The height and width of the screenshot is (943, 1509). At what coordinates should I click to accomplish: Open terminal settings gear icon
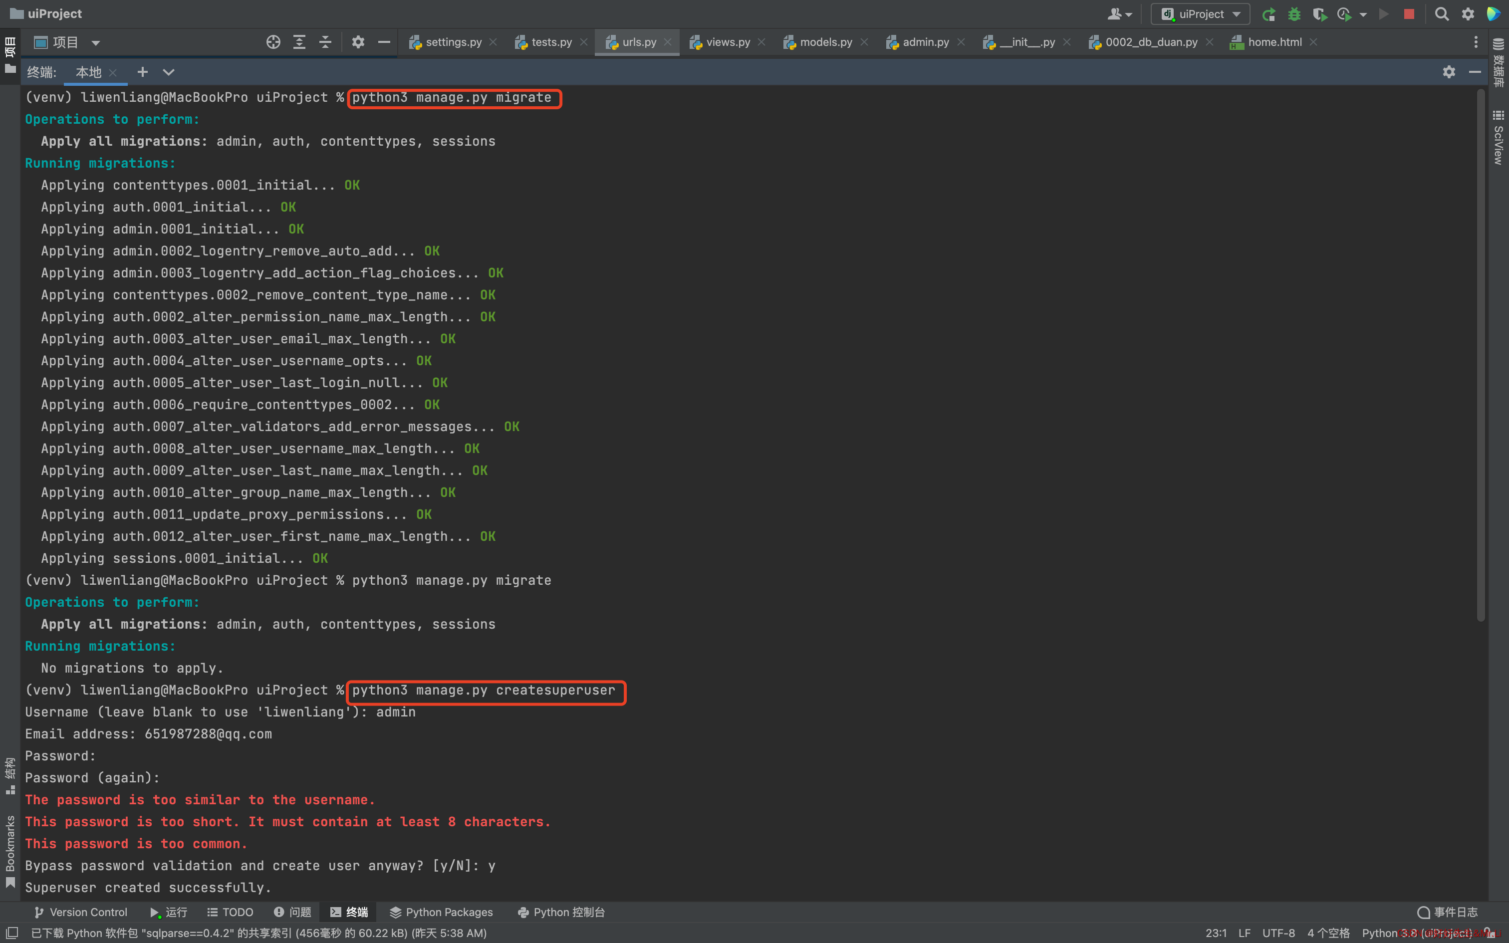[1449, 72]
